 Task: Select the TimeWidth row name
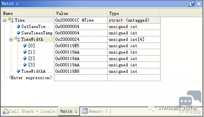[32, 39]
